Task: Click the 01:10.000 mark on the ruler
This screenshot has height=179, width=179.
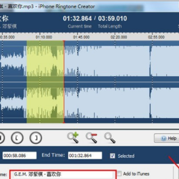Action: [x=44, y=37]
